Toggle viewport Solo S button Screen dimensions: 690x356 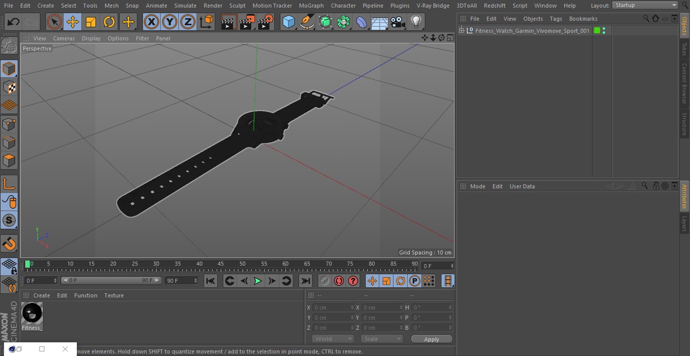click(x=9, y=220)
